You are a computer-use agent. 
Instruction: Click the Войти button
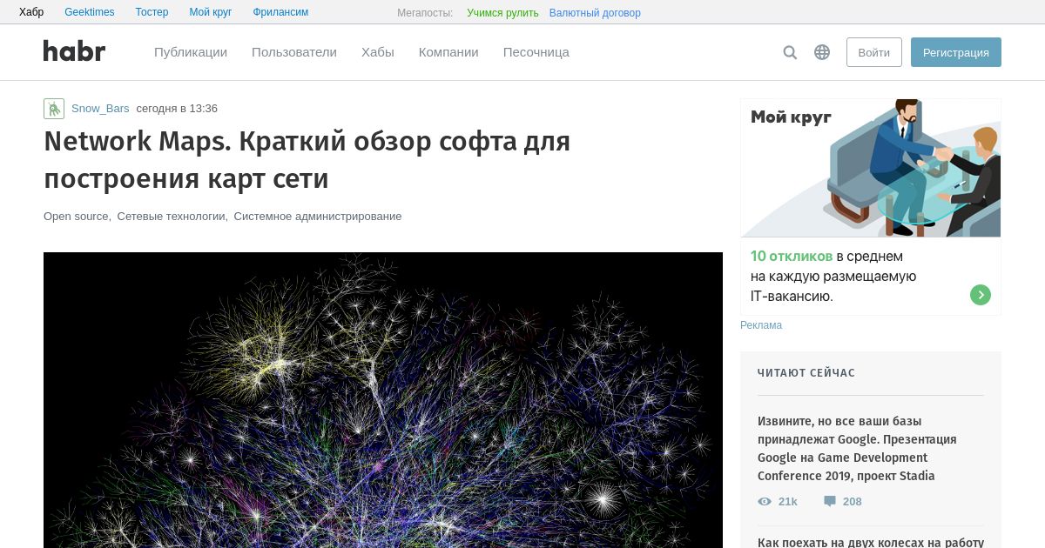(874, 52)
